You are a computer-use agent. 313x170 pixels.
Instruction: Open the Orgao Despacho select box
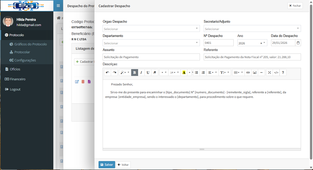[151, 29]
